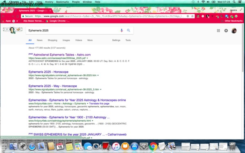Screen dimensions: 245x153
Task: Switch to the Images search tab
Action: 66,40
